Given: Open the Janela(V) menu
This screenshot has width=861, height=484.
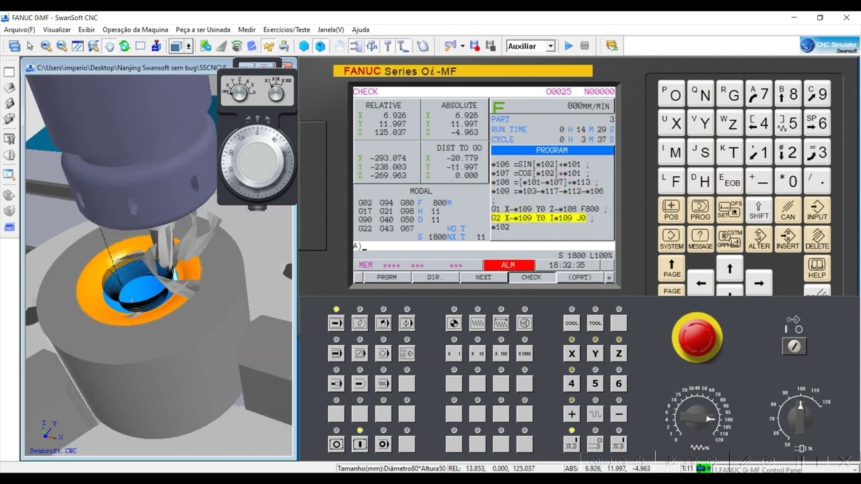Looking at the screenshot, I should coord(330,30).
